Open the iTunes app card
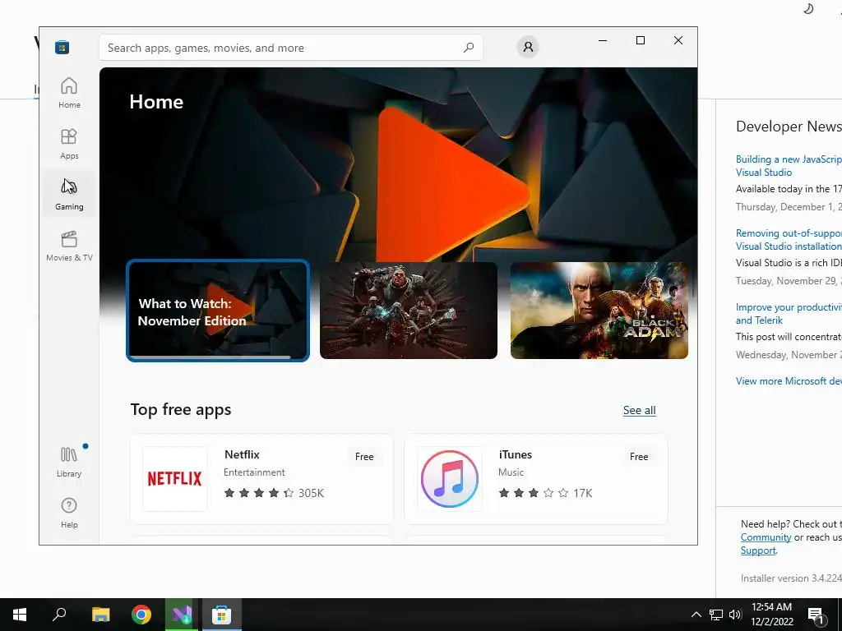Viewport: 842px width, 631px height. click(536, 479)
